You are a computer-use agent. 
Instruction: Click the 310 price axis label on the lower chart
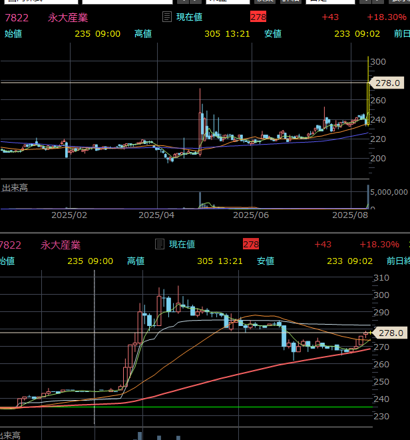tap(381, 278)
